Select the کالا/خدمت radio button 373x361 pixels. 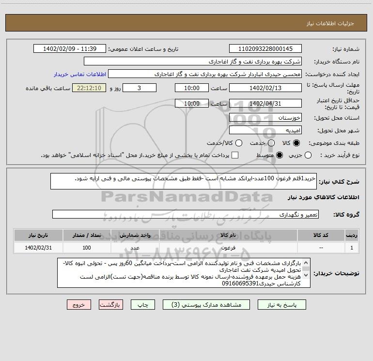coord(239,143)
